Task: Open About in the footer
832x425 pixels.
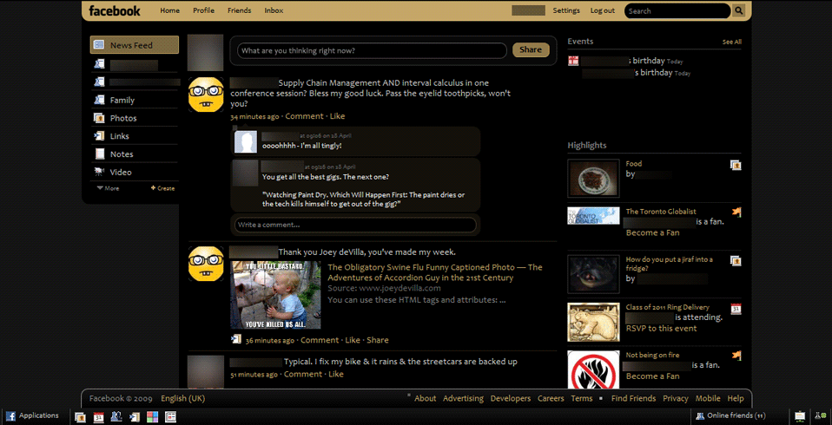Action: [425, 398]
